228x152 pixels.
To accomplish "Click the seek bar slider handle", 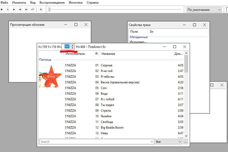I will (49, 10).
